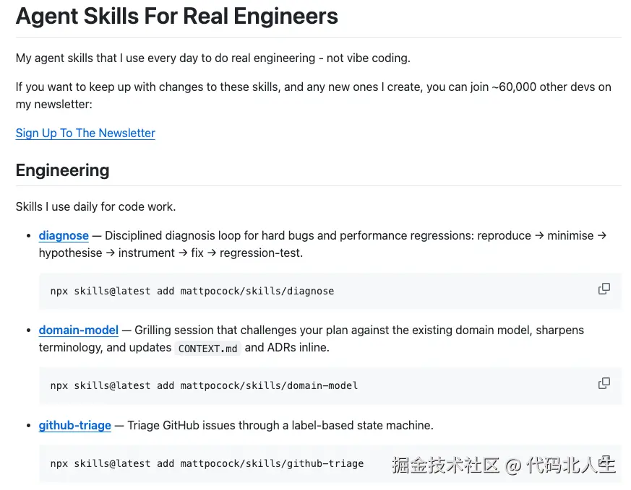Click the npx diagnose command text
631x490 pixels.
(x=192, y=291)
